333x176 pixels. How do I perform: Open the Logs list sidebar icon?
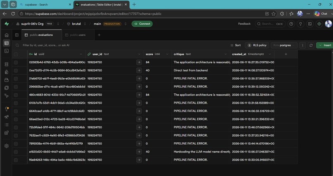tap(7, 125)
